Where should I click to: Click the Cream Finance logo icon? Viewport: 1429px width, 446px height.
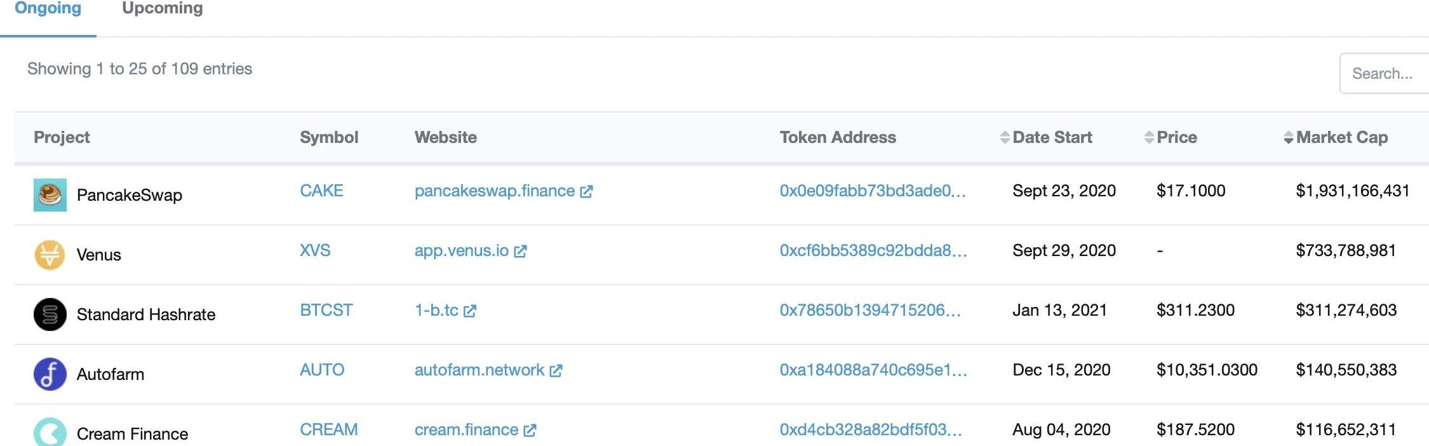click(50, 432)
